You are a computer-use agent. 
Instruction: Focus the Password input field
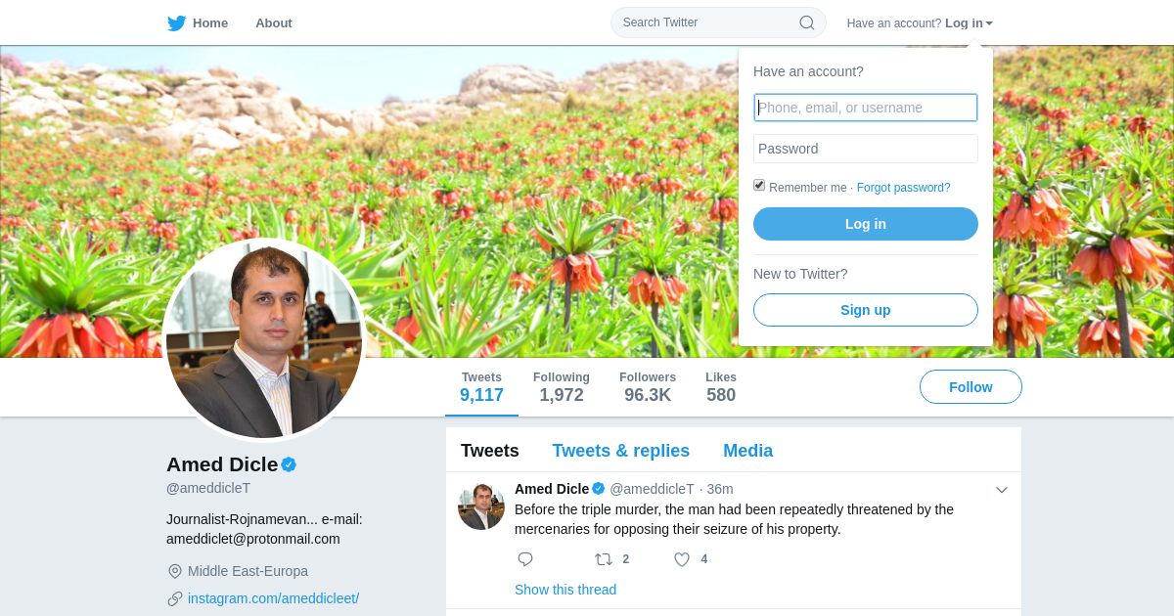click(865, 149)
